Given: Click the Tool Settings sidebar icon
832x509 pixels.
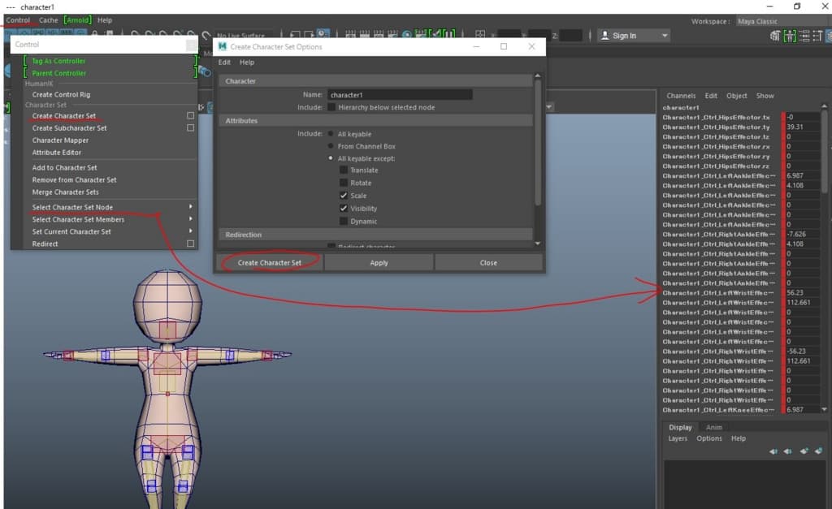Looking at the screenshot, I should (x=816, y=36).
